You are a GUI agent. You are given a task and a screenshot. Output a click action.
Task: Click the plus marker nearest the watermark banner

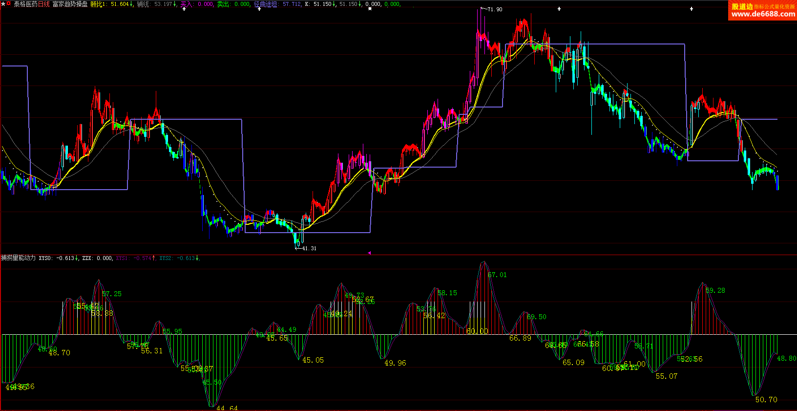(692, 9)
